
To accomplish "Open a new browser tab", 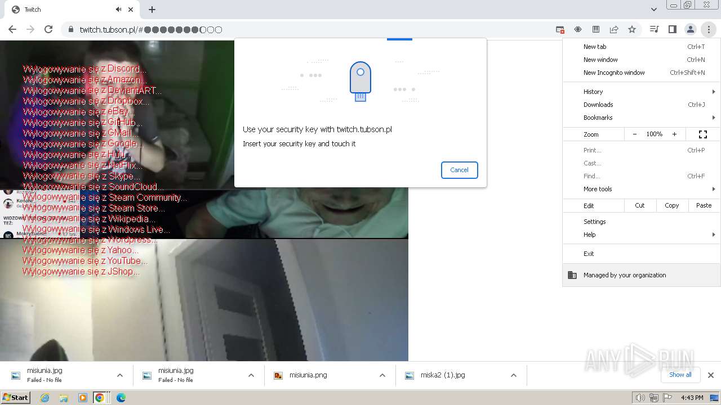I will point(152,10).
